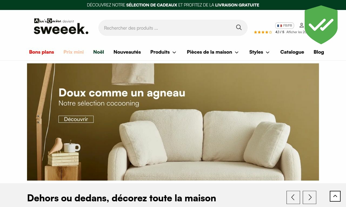
Task: Open Prix mini section
Action: coord(74,52)
